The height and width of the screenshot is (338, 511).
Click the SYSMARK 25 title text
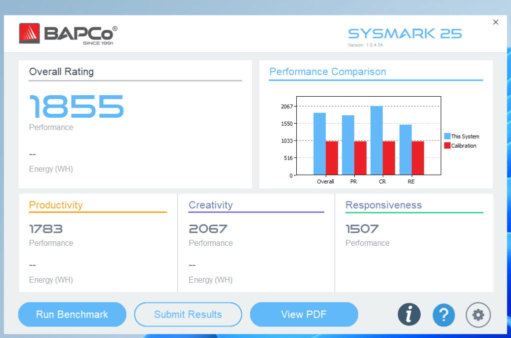pos(405,34)
